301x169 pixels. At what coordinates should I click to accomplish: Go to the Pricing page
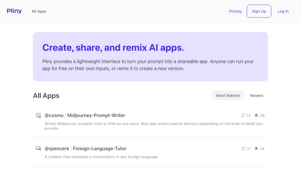(235, 11)
